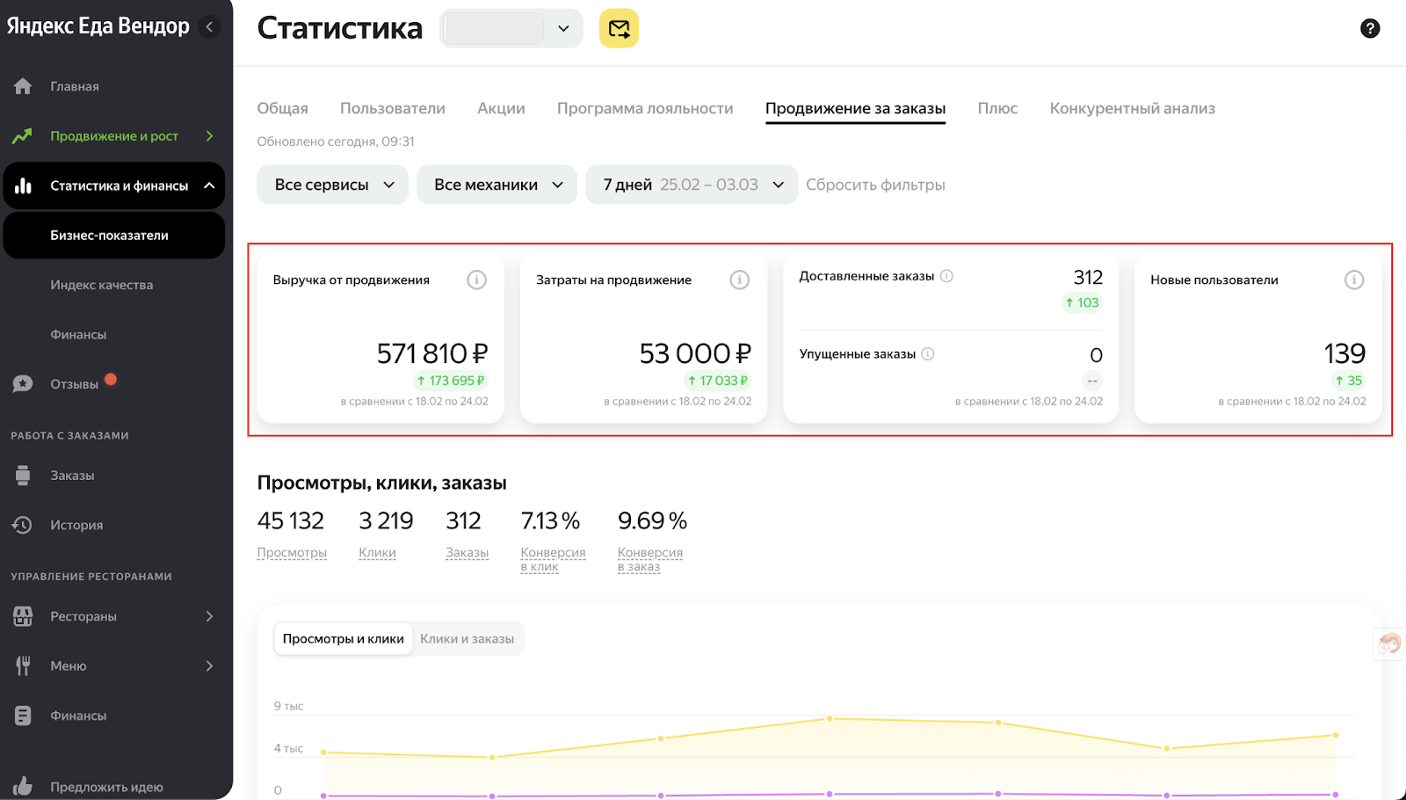This screenshot has width=1406, height=800.
Task: Open the Все механики dropdown
Action: point(496,185)
